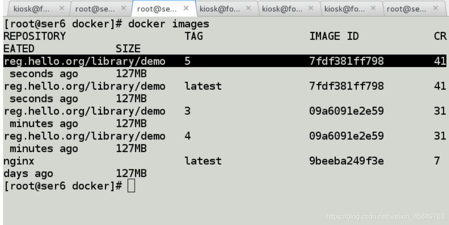Switch to the second tab, root@se...
The image size is (449, 225).
click(x=100, y=9)
